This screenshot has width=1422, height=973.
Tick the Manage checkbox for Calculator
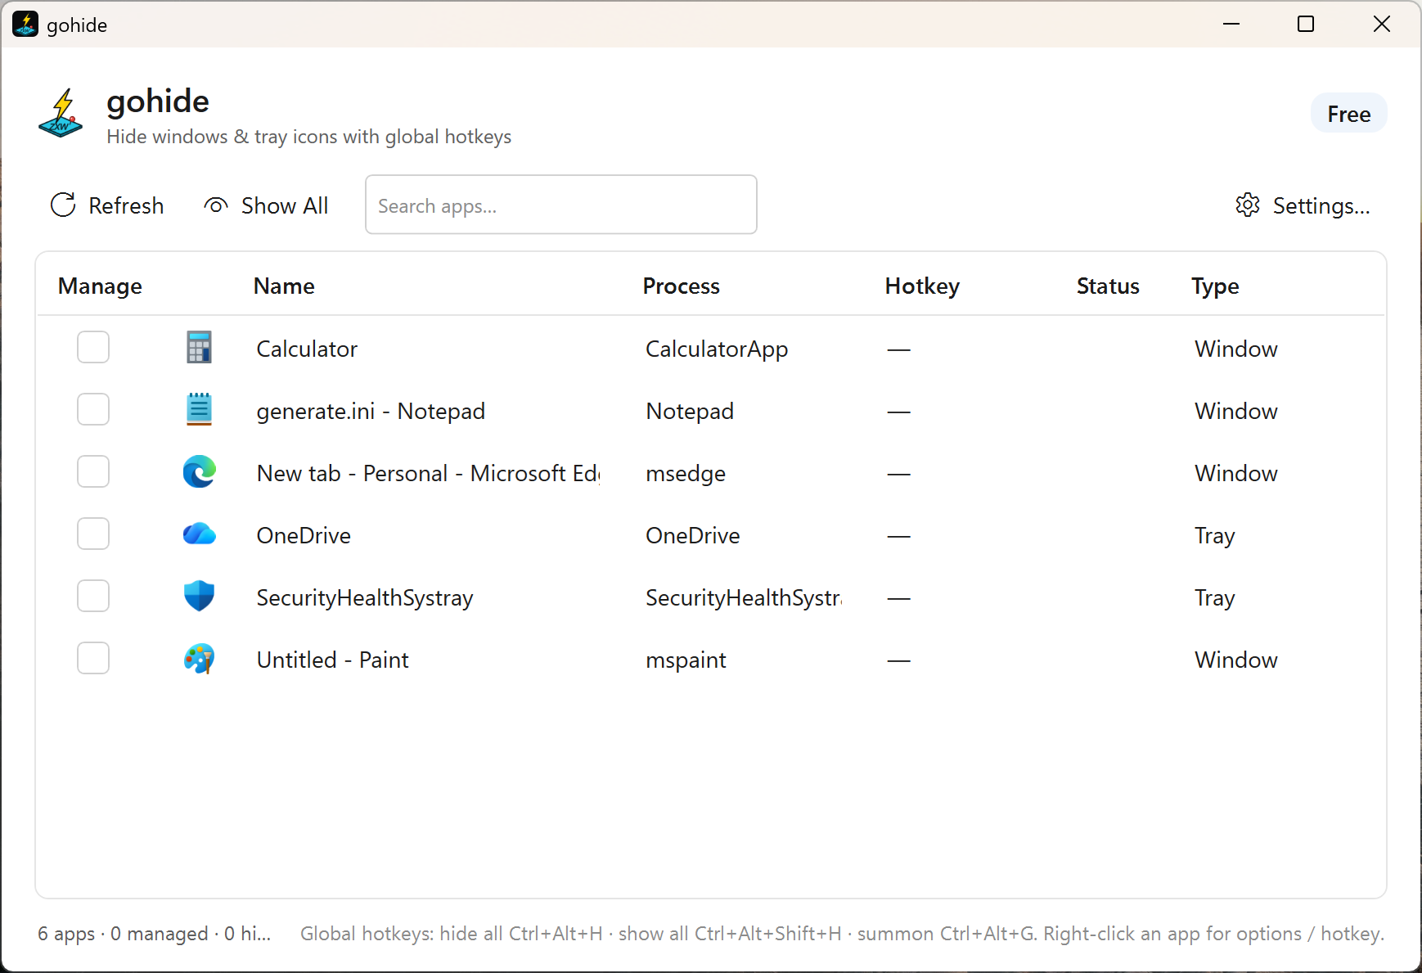pyautogui.click(x=93, y=347)
